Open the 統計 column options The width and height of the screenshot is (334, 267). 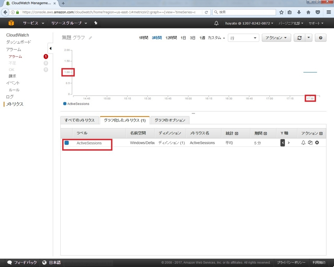[236, 133]
